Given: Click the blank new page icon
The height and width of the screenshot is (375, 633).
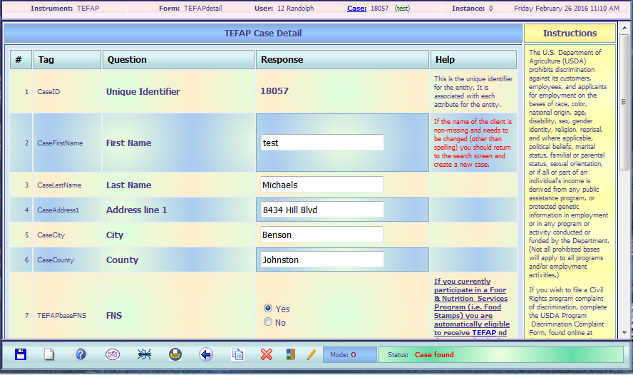Looking at the screenshot, I should point(49,354).
